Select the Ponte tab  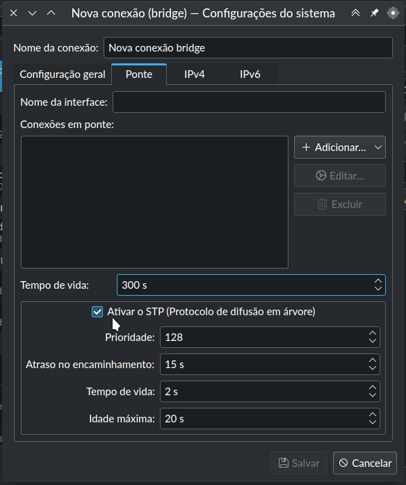139,74
